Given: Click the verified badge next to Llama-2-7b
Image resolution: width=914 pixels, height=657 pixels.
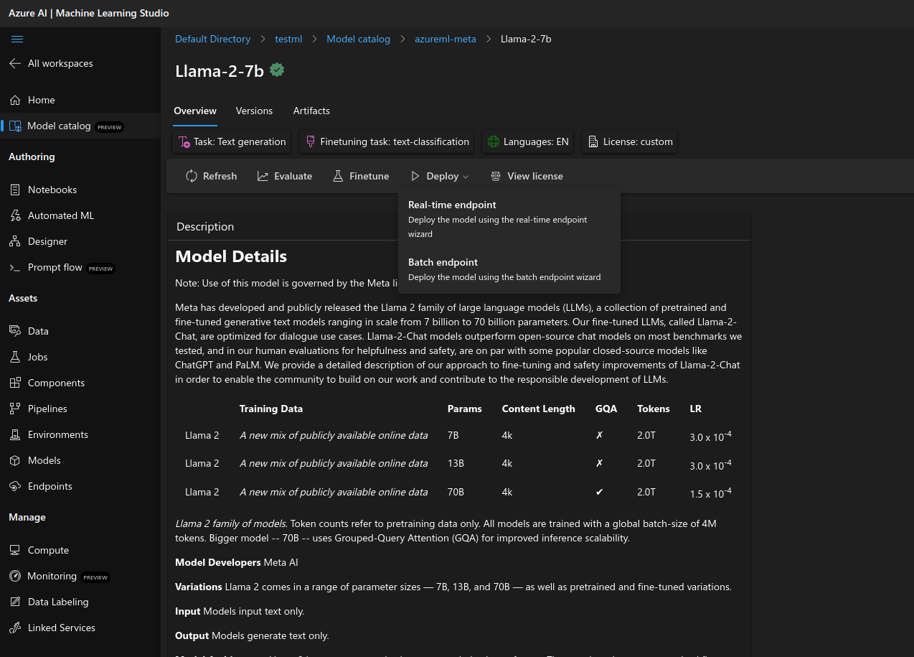Looking at the screenshot, I should [x=277, y=70].
